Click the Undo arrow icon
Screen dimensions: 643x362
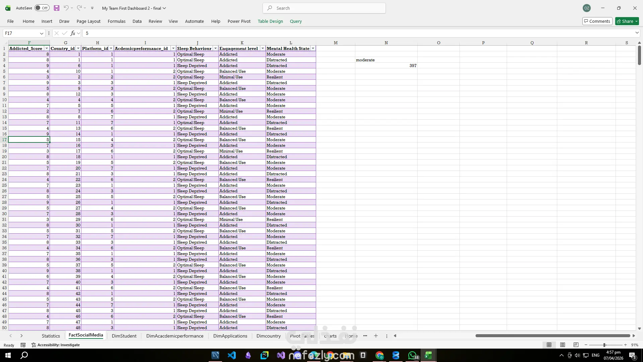(x=66, y=8)
